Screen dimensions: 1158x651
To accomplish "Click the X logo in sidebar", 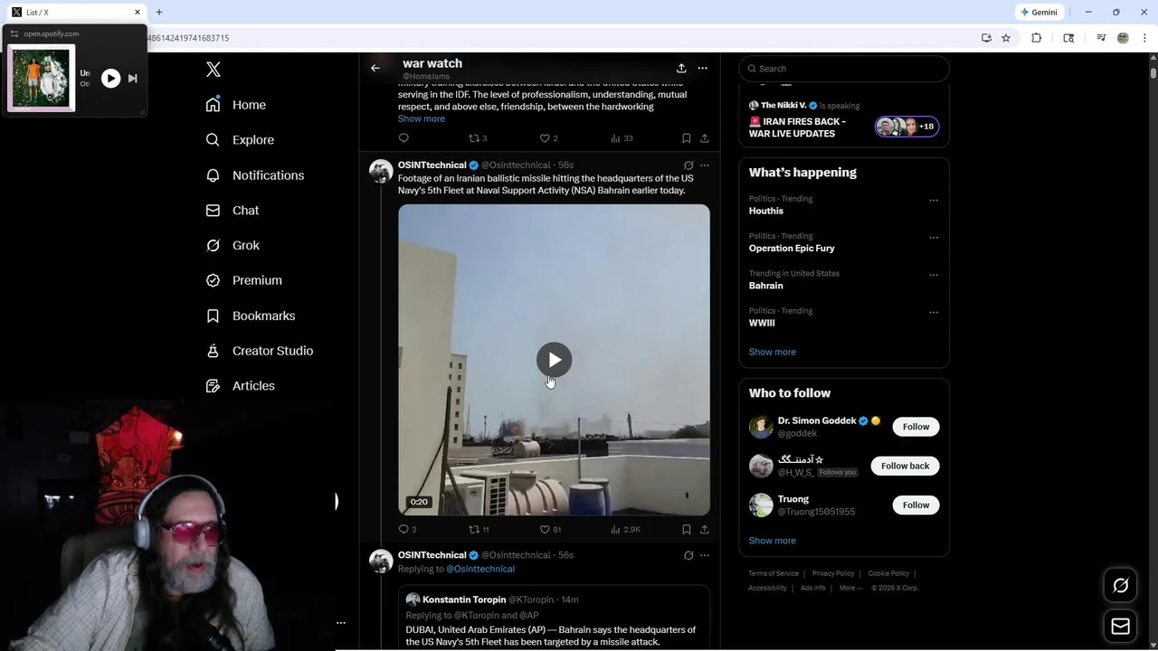I will tap(214, 70).
